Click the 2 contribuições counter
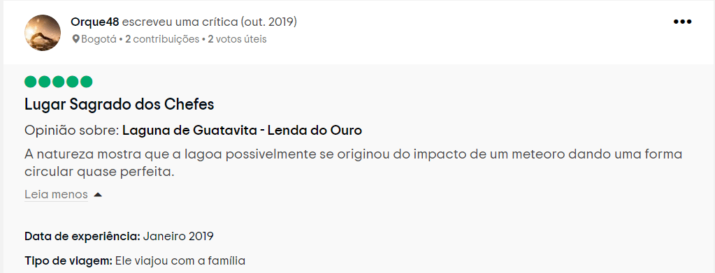715x273 pixels. coord(162,39)
